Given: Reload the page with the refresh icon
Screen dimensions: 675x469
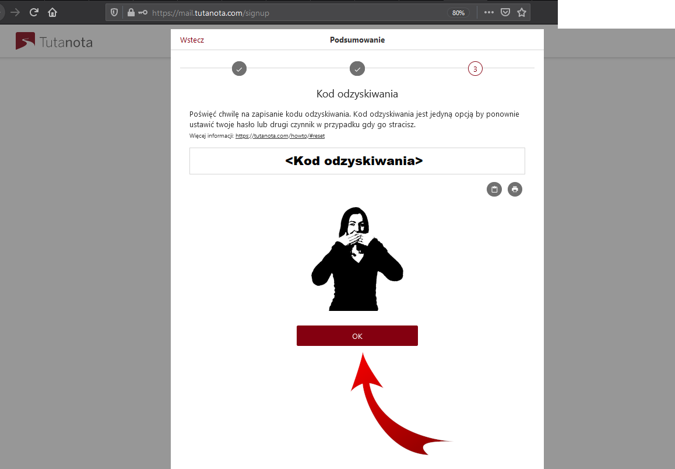Looking at the screenshot, I should pos(34,12).
